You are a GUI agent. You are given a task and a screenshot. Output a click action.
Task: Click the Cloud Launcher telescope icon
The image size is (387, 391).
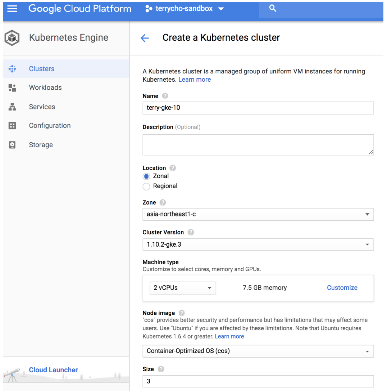tap(12, 375)
